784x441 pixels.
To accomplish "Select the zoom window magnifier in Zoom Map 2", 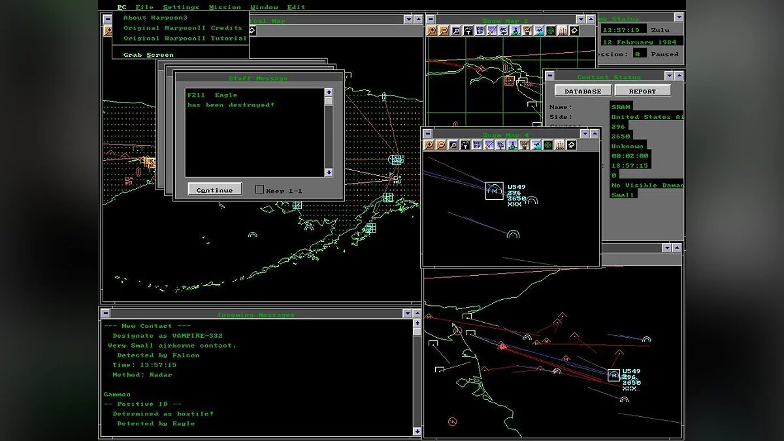I will 456,31.
